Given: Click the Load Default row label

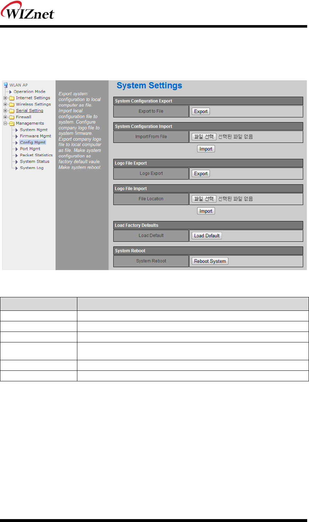Looking at the screenshot, I should 151,236.
